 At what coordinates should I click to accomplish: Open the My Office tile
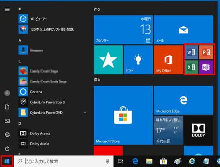point(169,60)
